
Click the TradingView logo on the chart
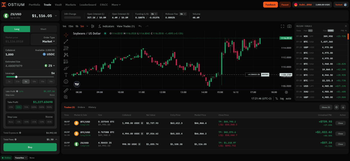[x=77, y=84]
